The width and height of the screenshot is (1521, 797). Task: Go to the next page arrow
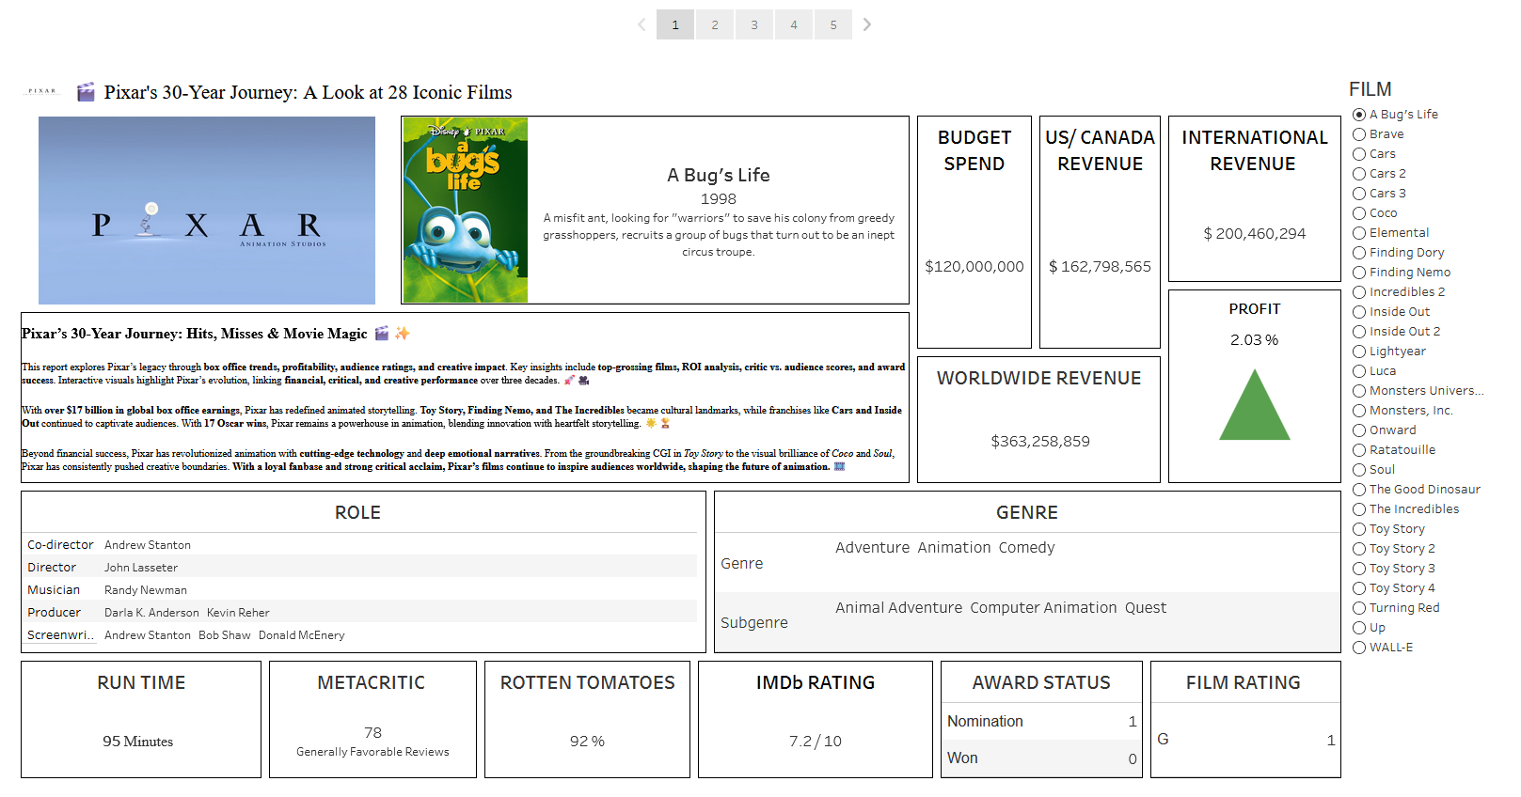click(867, 24)
